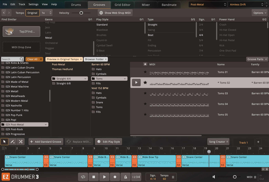
Task: Open Tap2Find
Action: pos(22,32)
